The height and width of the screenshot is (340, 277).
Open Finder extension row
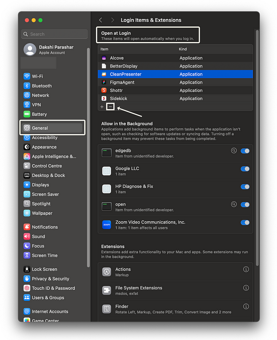click(x=175, y=309)
